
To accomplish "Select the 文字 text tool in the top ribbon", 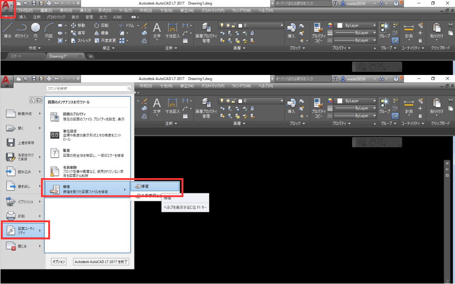I will 157,31.
